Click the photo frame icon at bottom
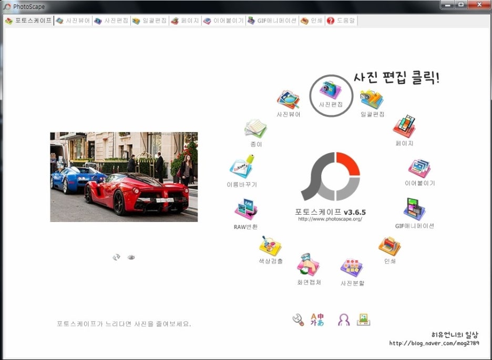 [x=364, y=320]
